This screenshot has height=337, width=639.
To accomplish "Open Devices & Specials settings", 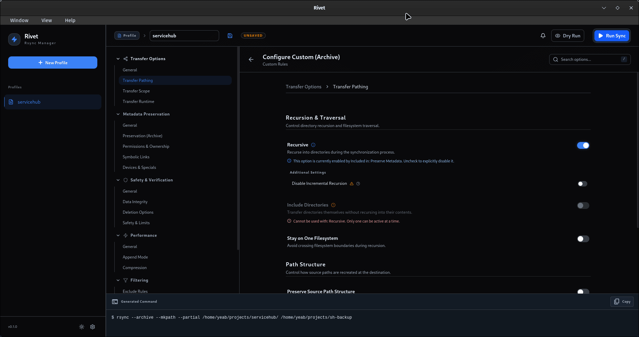I will tap(175, 167).
